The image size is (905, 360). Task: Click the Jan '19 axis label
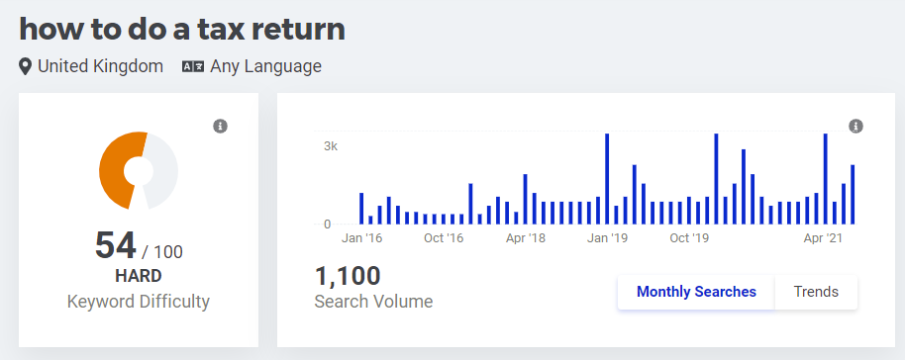click(607, 238)
